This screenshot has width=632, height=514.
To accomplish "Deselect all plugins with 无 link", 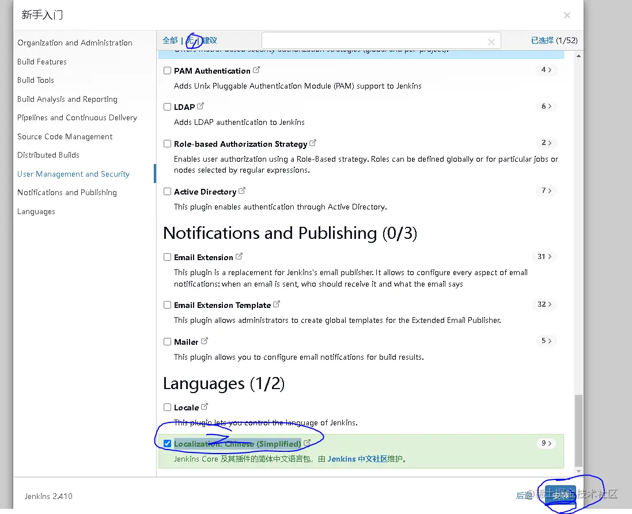I will pos(190,40).
